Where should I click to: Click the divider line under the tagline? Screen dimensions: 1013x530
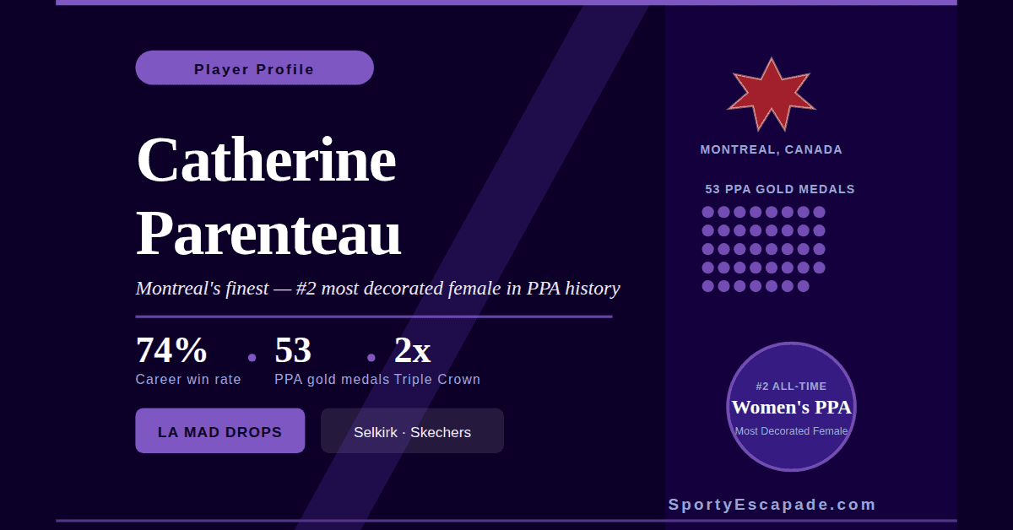click(x=374, y=316)
